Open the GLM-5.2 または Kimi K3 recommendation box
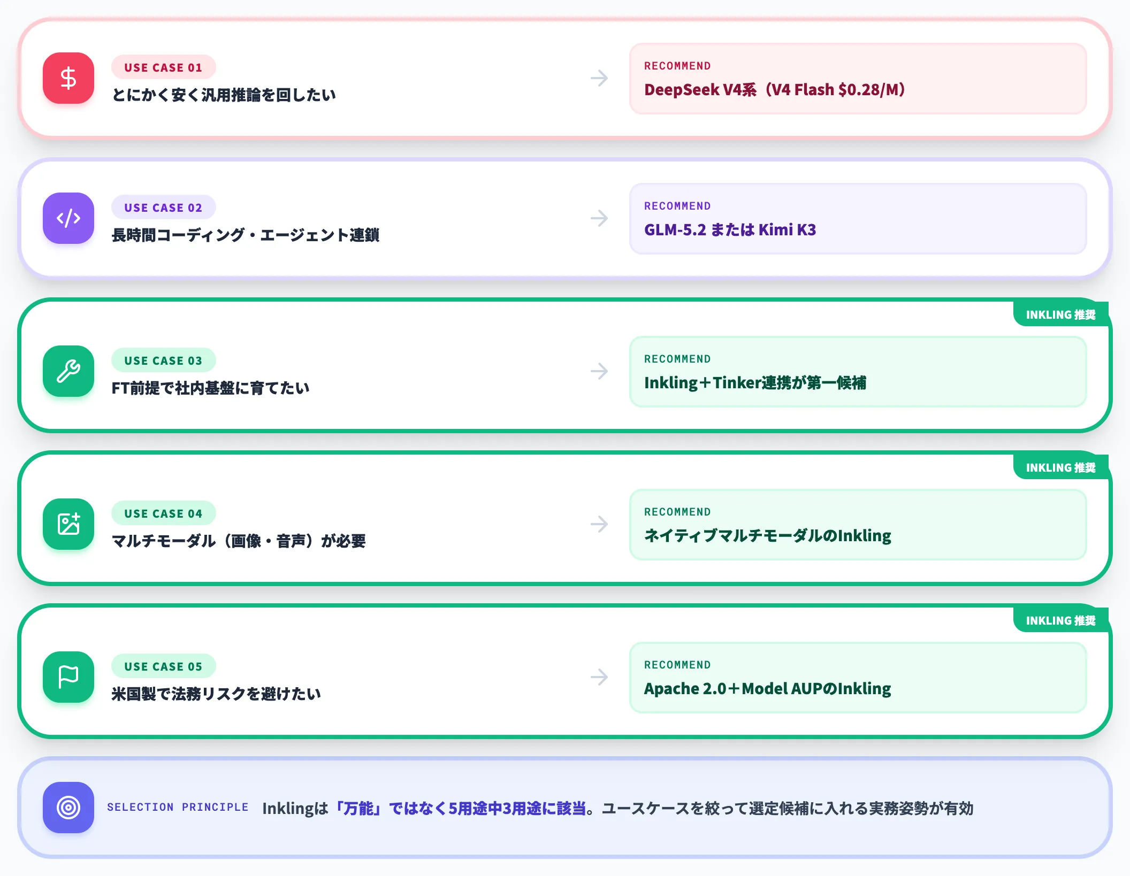The image size is (1130, 876). pyautogui.click(x=858, y=219)
